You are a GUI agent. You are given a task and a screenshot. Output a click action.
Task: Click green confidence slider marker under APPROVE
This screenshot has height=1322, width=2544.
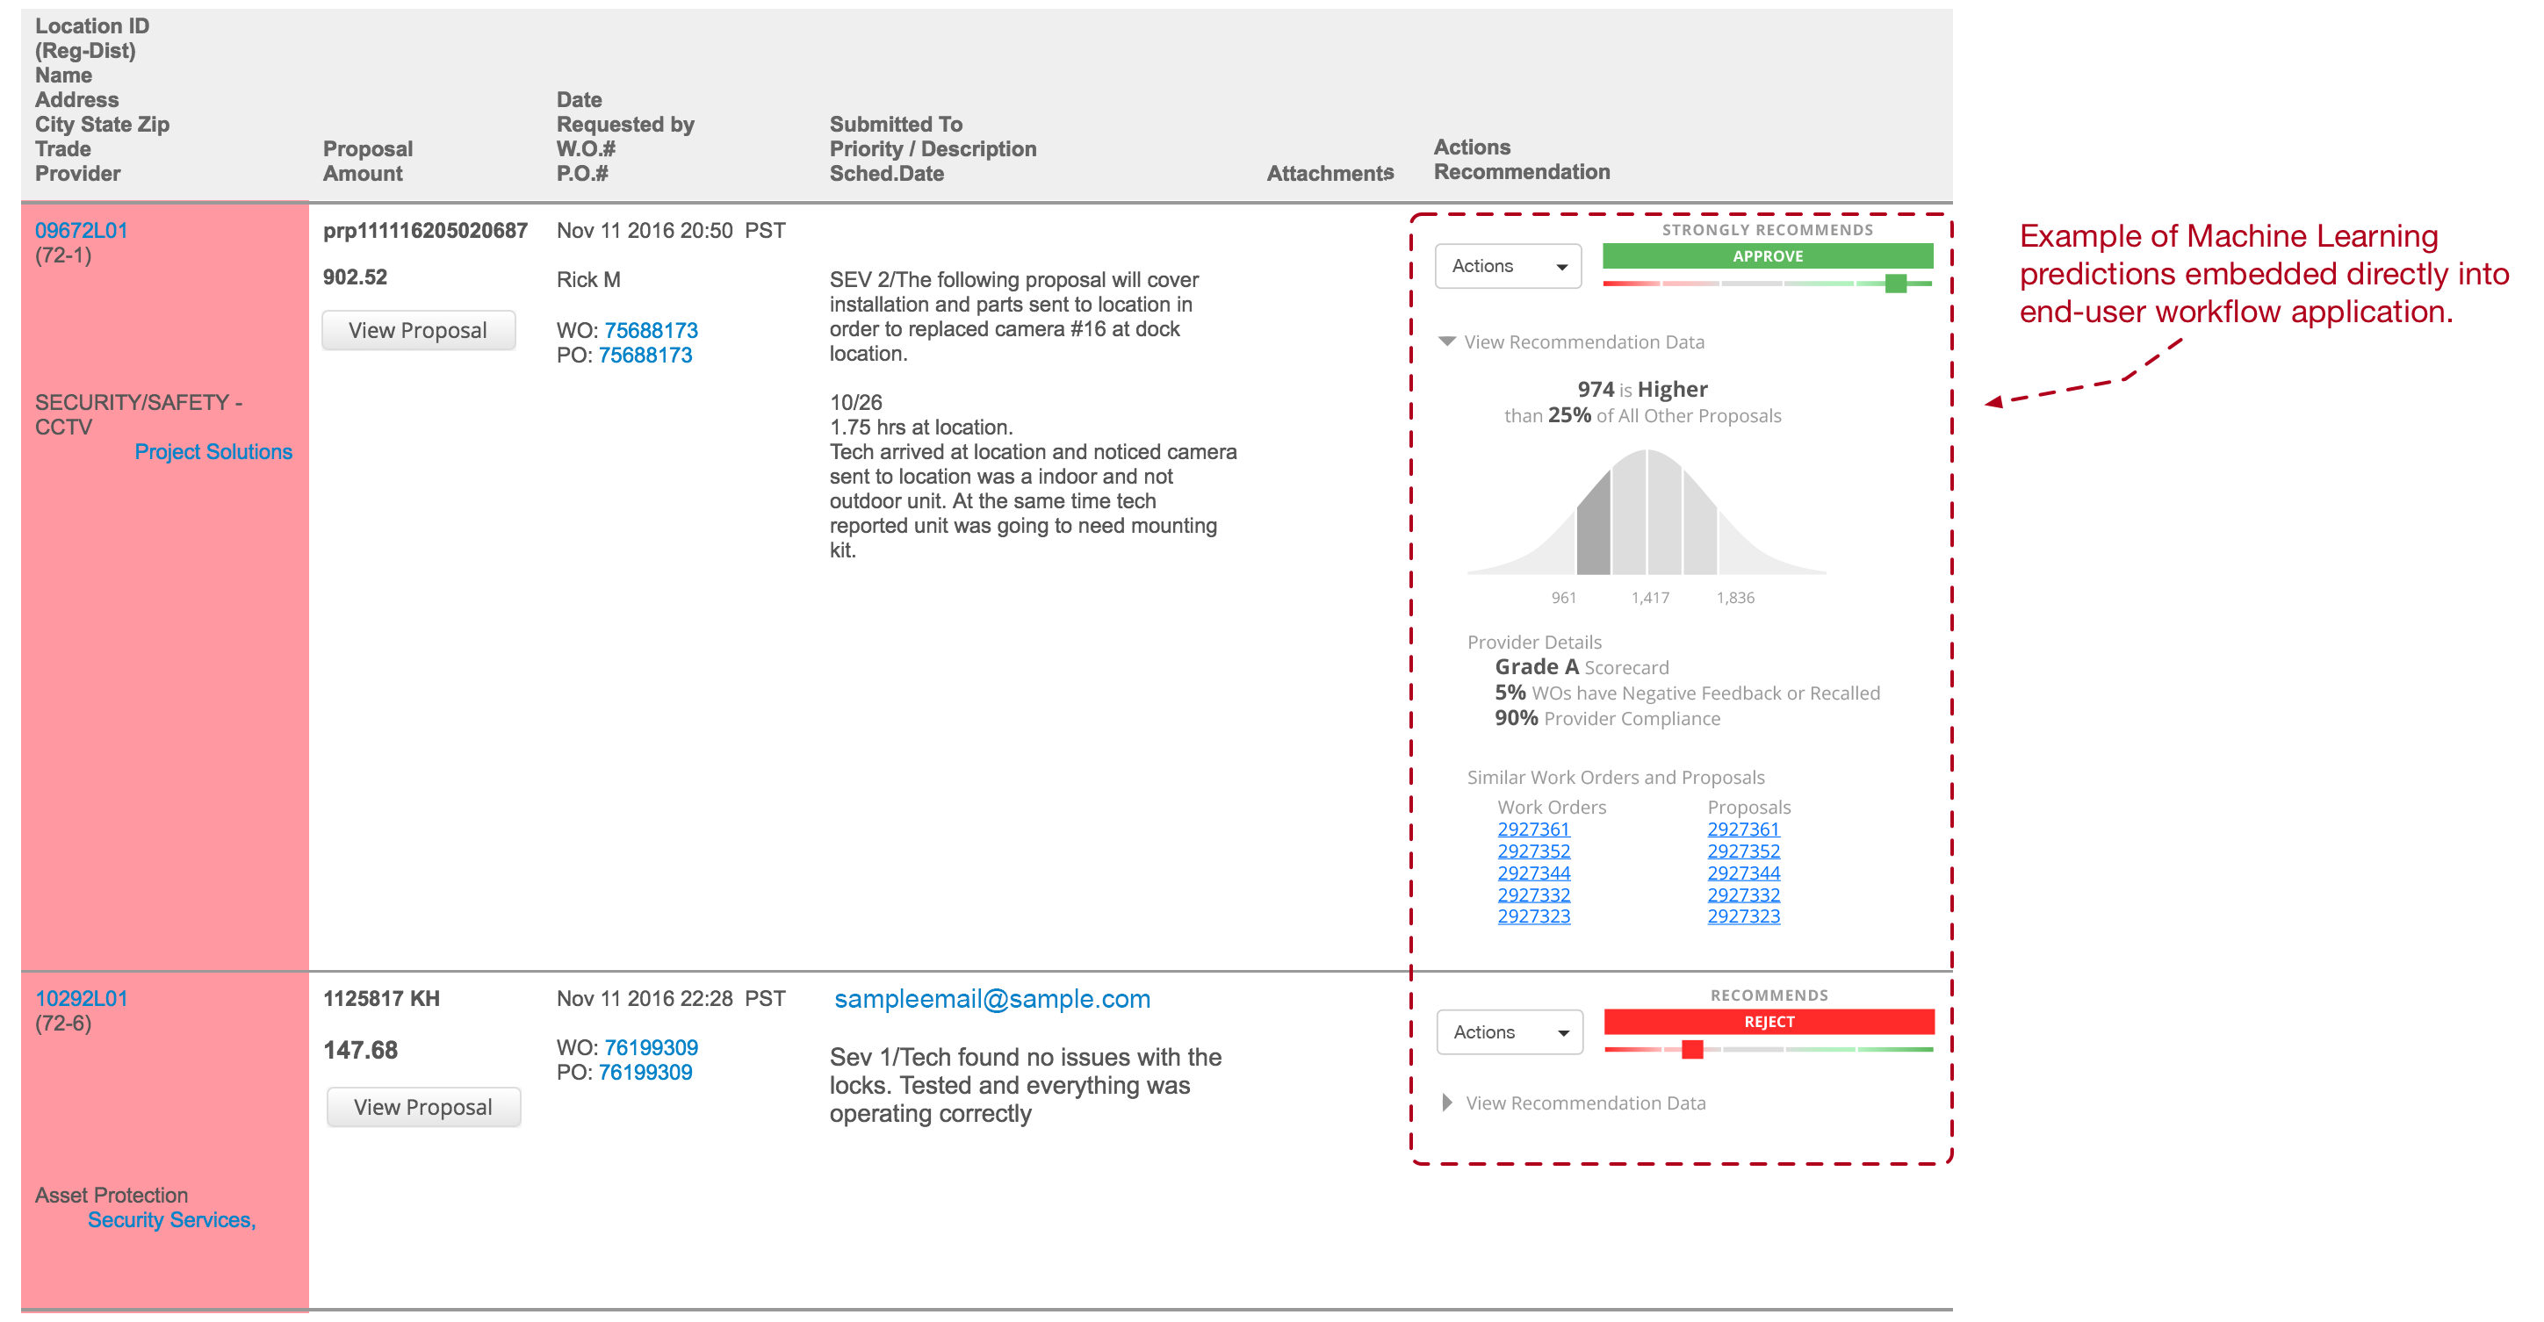point(1895,284)
